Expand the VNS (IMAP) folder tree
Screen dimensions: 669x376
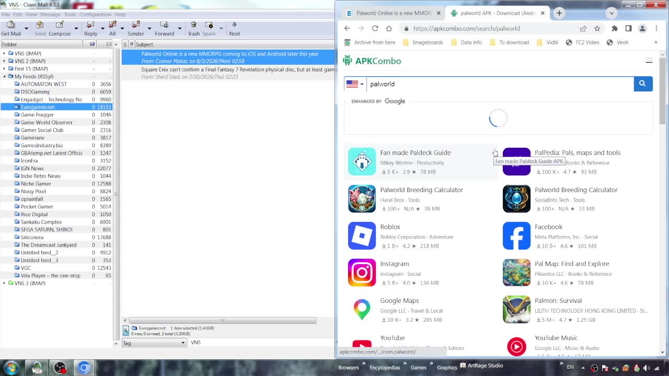pyautogui.click(x=4, y=53)
